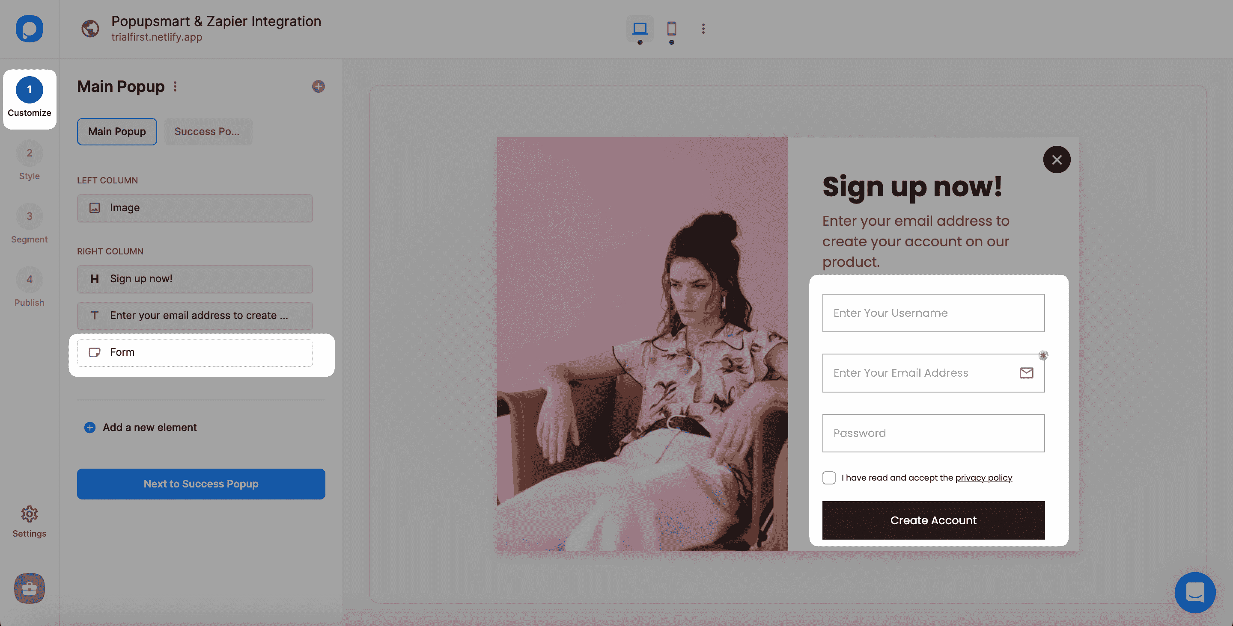
Task: Click the Next to Success Popup button
Action: click(200, 484)
